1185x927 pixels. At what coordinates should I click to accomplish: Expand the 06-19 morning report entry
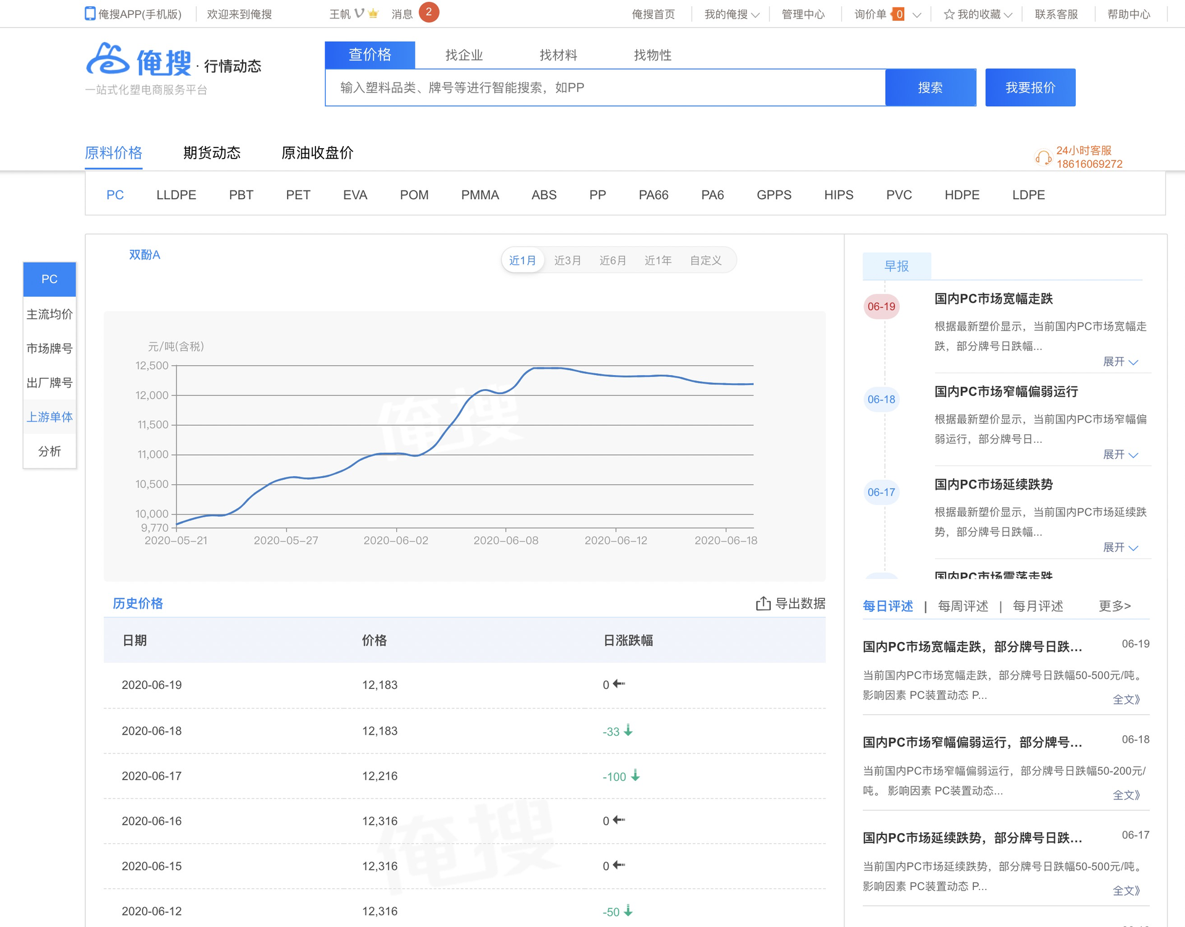click(x=1120, y=361)
